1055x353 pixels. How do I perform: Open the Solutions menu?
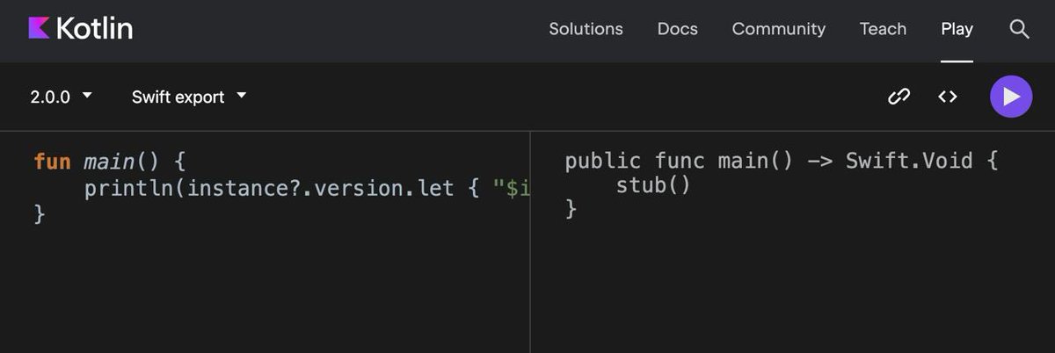coord(586,29)
